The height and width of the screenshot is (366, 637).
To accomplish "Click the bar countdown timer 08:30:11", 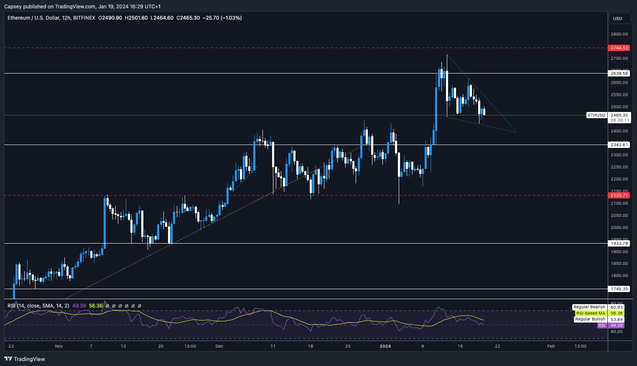I will [x=619, y=120].
